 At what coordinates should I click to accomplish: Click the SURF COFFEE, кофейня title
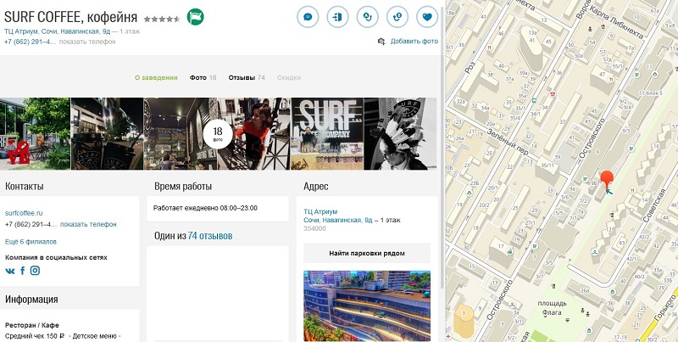tap(70, 17)
